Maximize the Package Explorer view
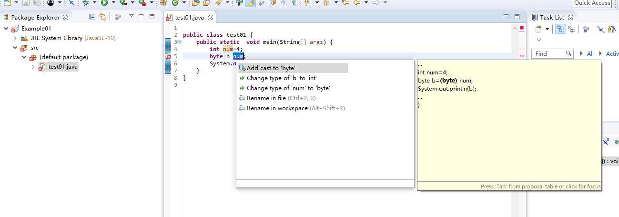Screen dimensions: 619x217 coord(152,17)
